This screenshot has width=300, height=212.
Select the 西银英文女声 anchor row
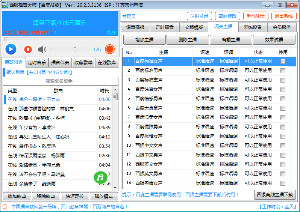(206, 164)
